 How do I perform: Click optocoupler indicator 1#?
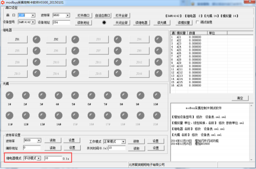click(x=10, y=96)
